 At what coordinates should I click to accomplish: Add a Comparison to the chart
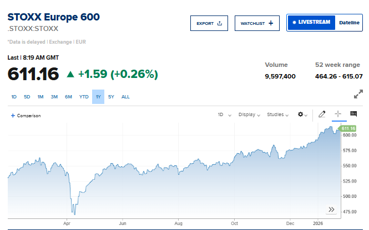26,116
